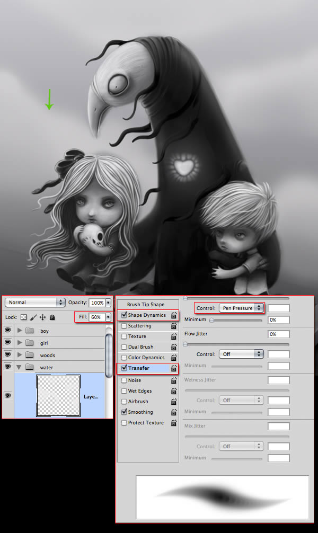Open the Fill dropdown arrow
The image size is (318, 533).
point(108,317)
